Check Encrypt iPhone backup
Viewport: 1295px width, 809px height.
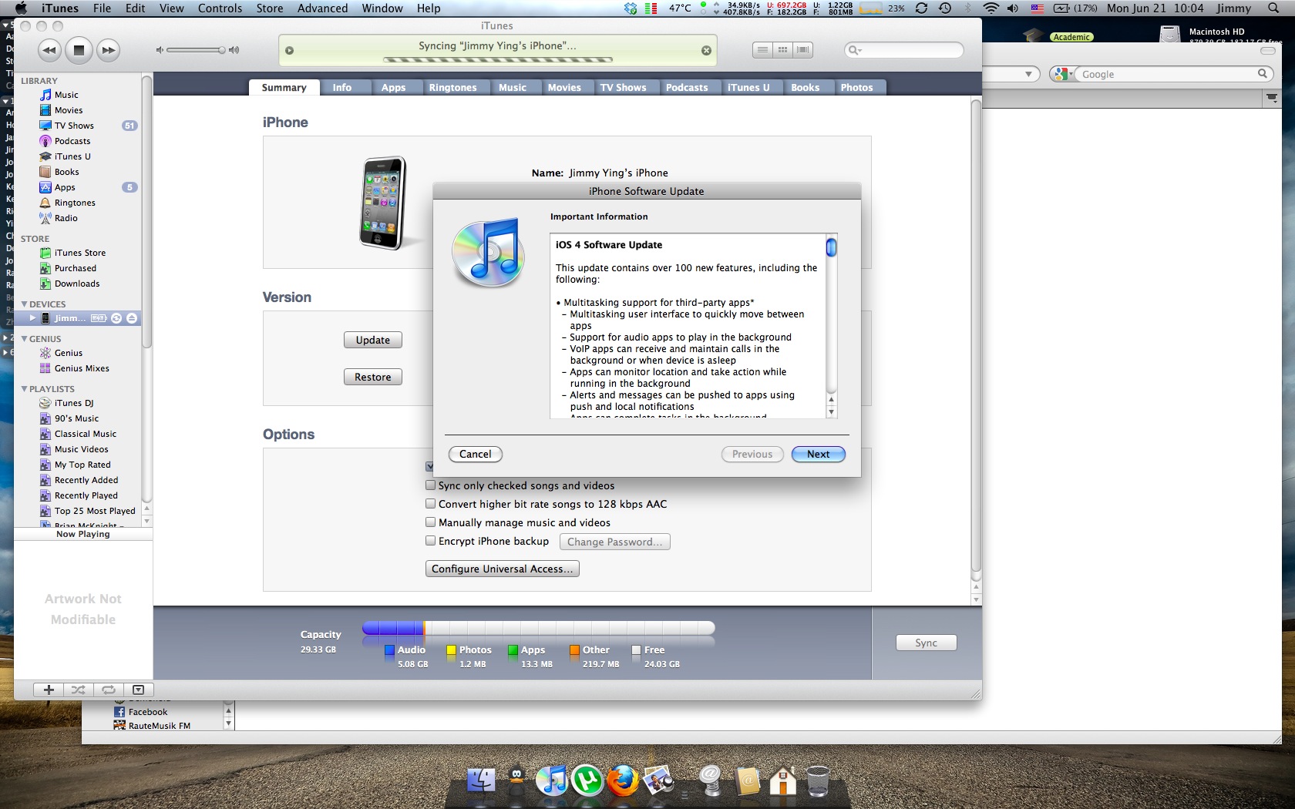click(431, 541)
